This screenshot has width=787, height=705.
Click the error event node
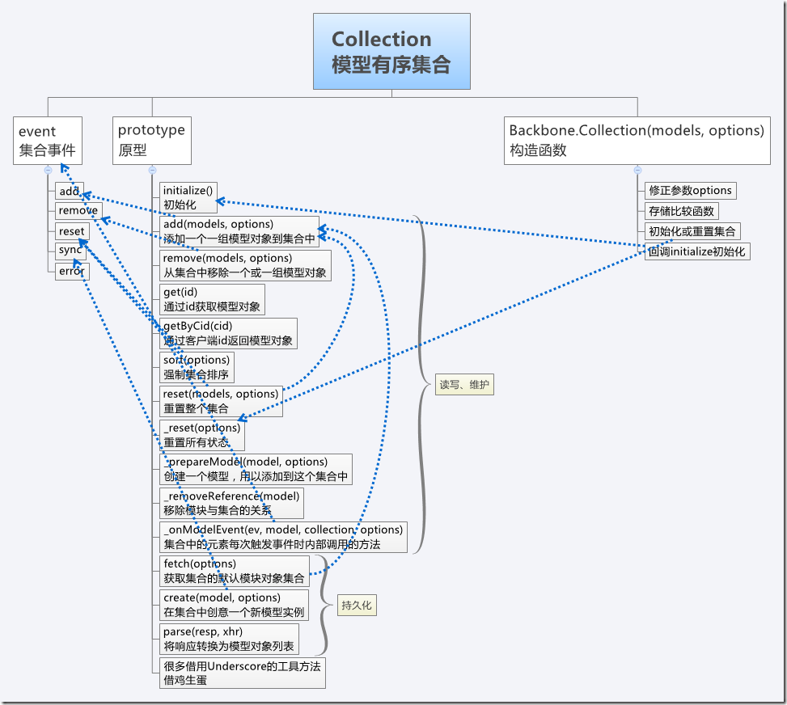pos(72,272)
